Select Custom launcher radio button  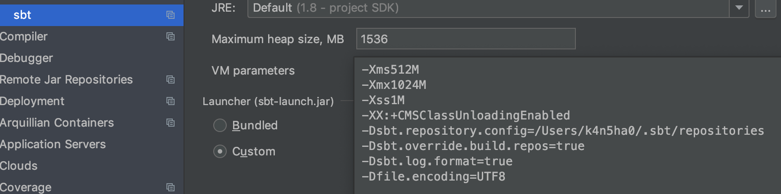220,151
